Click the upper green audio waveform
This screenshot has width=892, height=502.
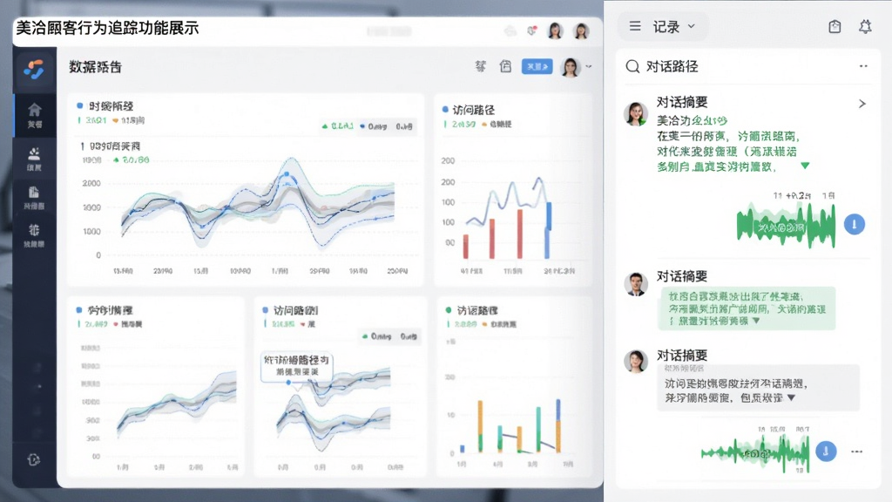[786, 226]
